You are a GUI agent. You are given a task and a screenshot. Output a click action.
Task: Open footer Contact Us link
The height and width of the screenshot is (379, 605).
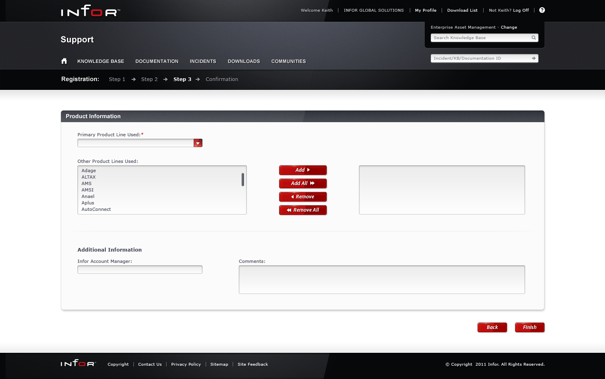coord(150,364)
